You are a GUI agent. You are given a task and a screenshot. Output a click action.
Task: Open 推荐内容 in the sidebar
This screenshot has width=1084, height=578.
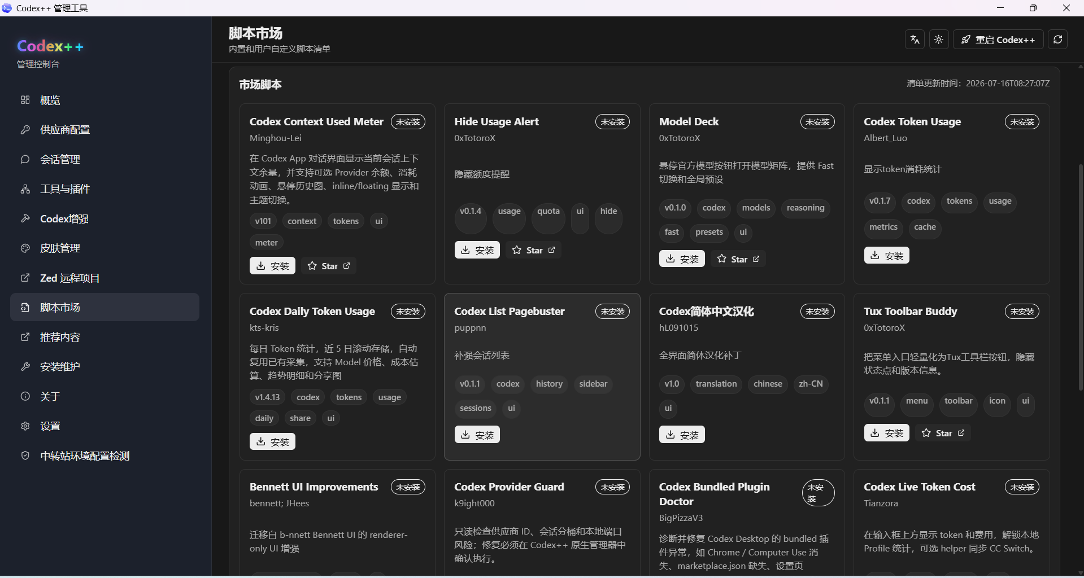tap(105, 337)
